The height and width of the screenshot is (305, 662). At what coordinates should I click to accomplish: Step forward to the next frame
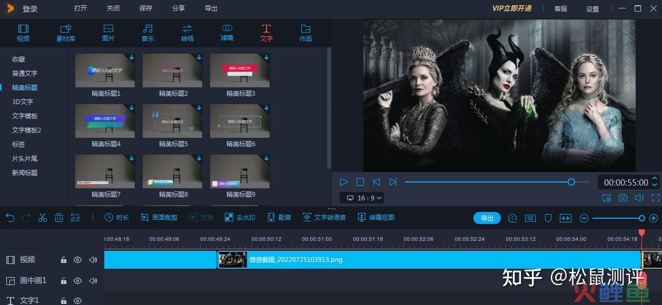(x=393, y=182)
